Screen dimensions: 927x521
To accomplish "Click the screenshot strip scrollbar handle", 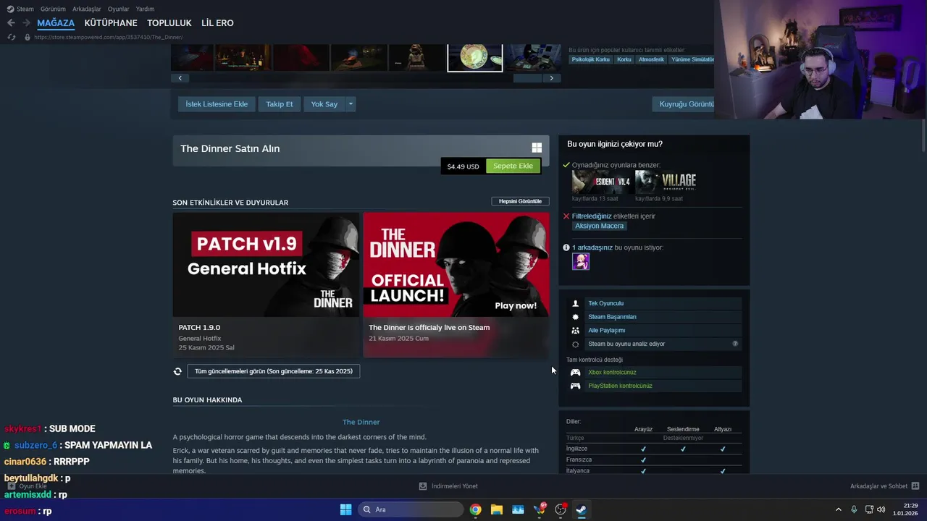I will pyautogui.click(x=527, y=78).
